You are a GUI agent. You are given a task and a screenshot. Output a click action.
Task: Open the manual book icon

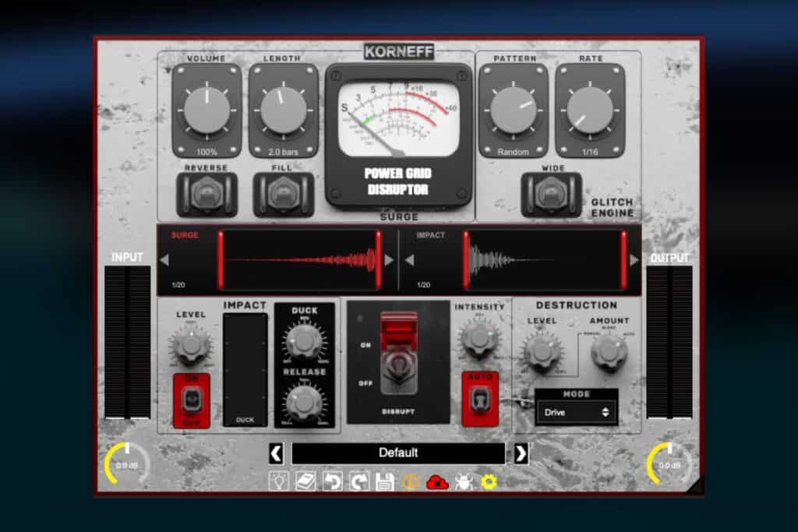(305, 481)
